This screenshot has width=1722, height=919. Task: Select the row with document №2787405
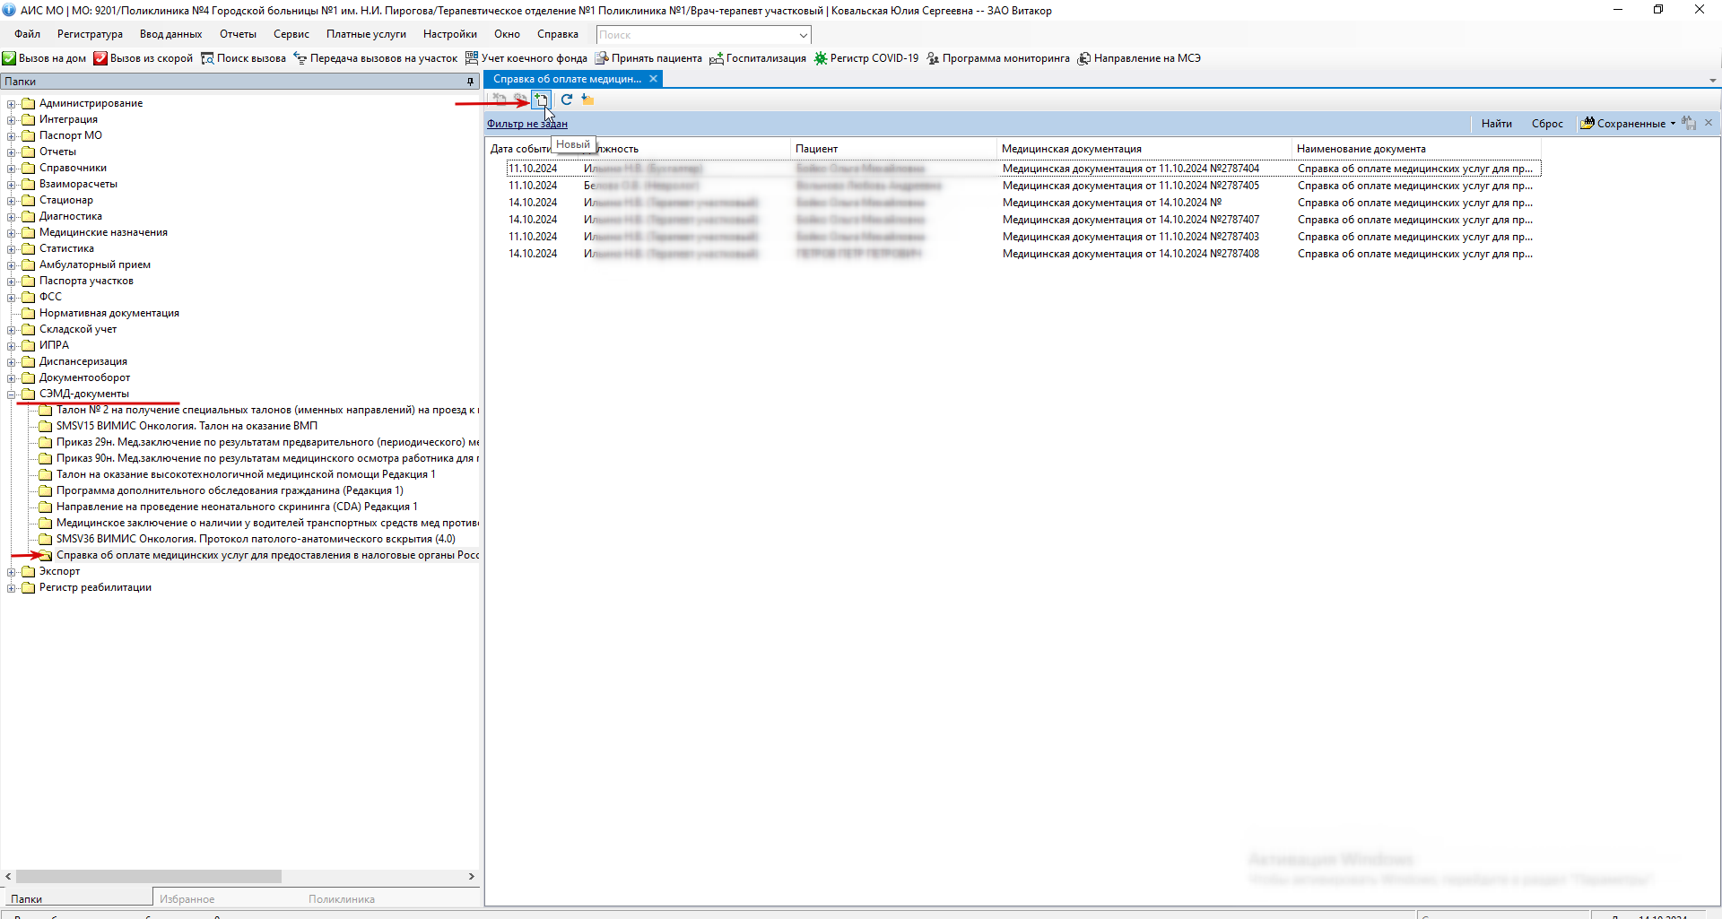tap(1023, 186)
